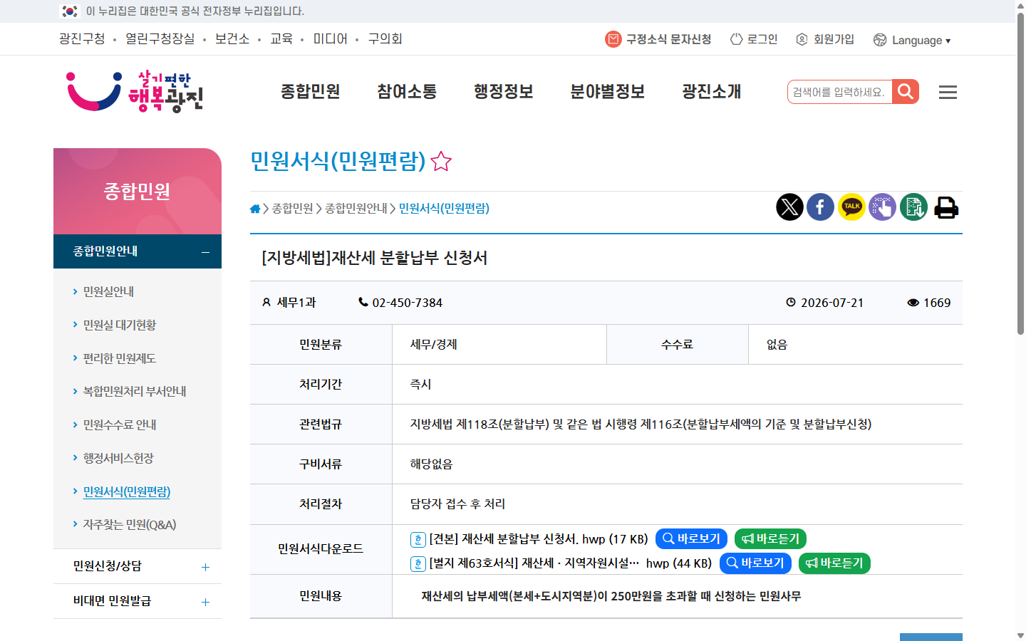1026x641 pixels.
Task: Open 민원수수료 안내 in the sidebar
Action: click(x=120, y=425)
